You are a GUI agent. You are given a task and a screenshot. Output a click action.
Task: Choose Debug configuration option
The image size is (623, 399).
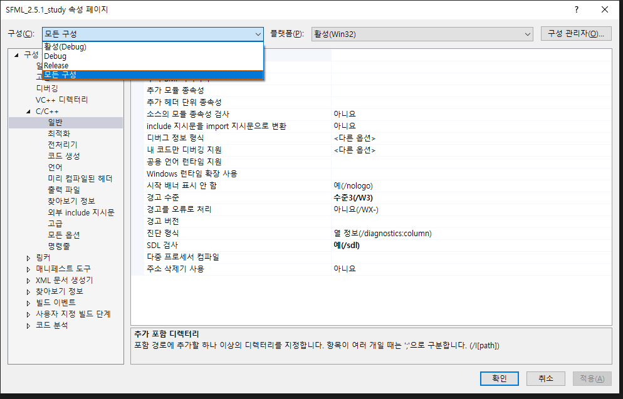152,56
